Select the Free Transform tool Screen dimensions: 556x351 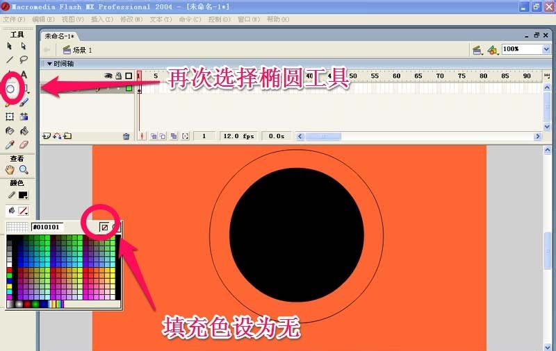click(x=10, y=117)
